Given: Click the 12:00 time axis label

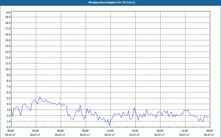Looking at the screenshot, I should (110, 131).
